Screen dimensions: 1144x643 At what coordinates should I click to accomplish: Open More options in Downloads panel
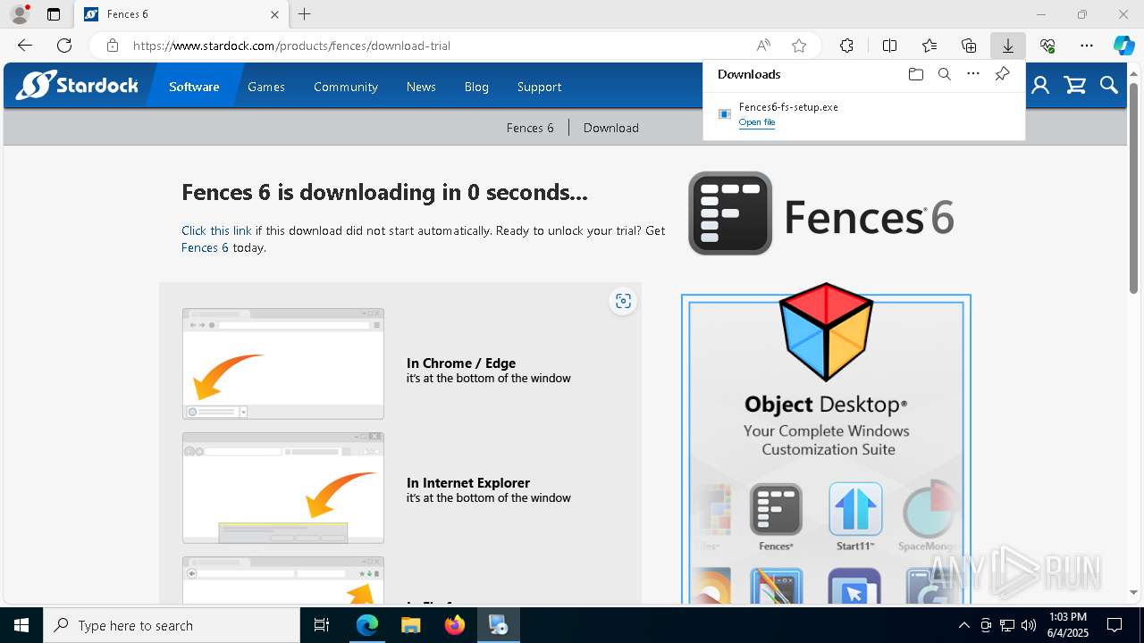click(x=973, y=74)
